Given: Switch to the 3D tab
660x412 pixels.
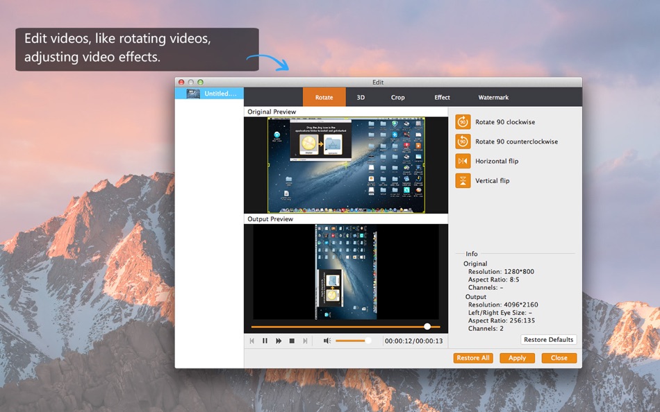Looking at the screenshot, I should pos(361,97).
